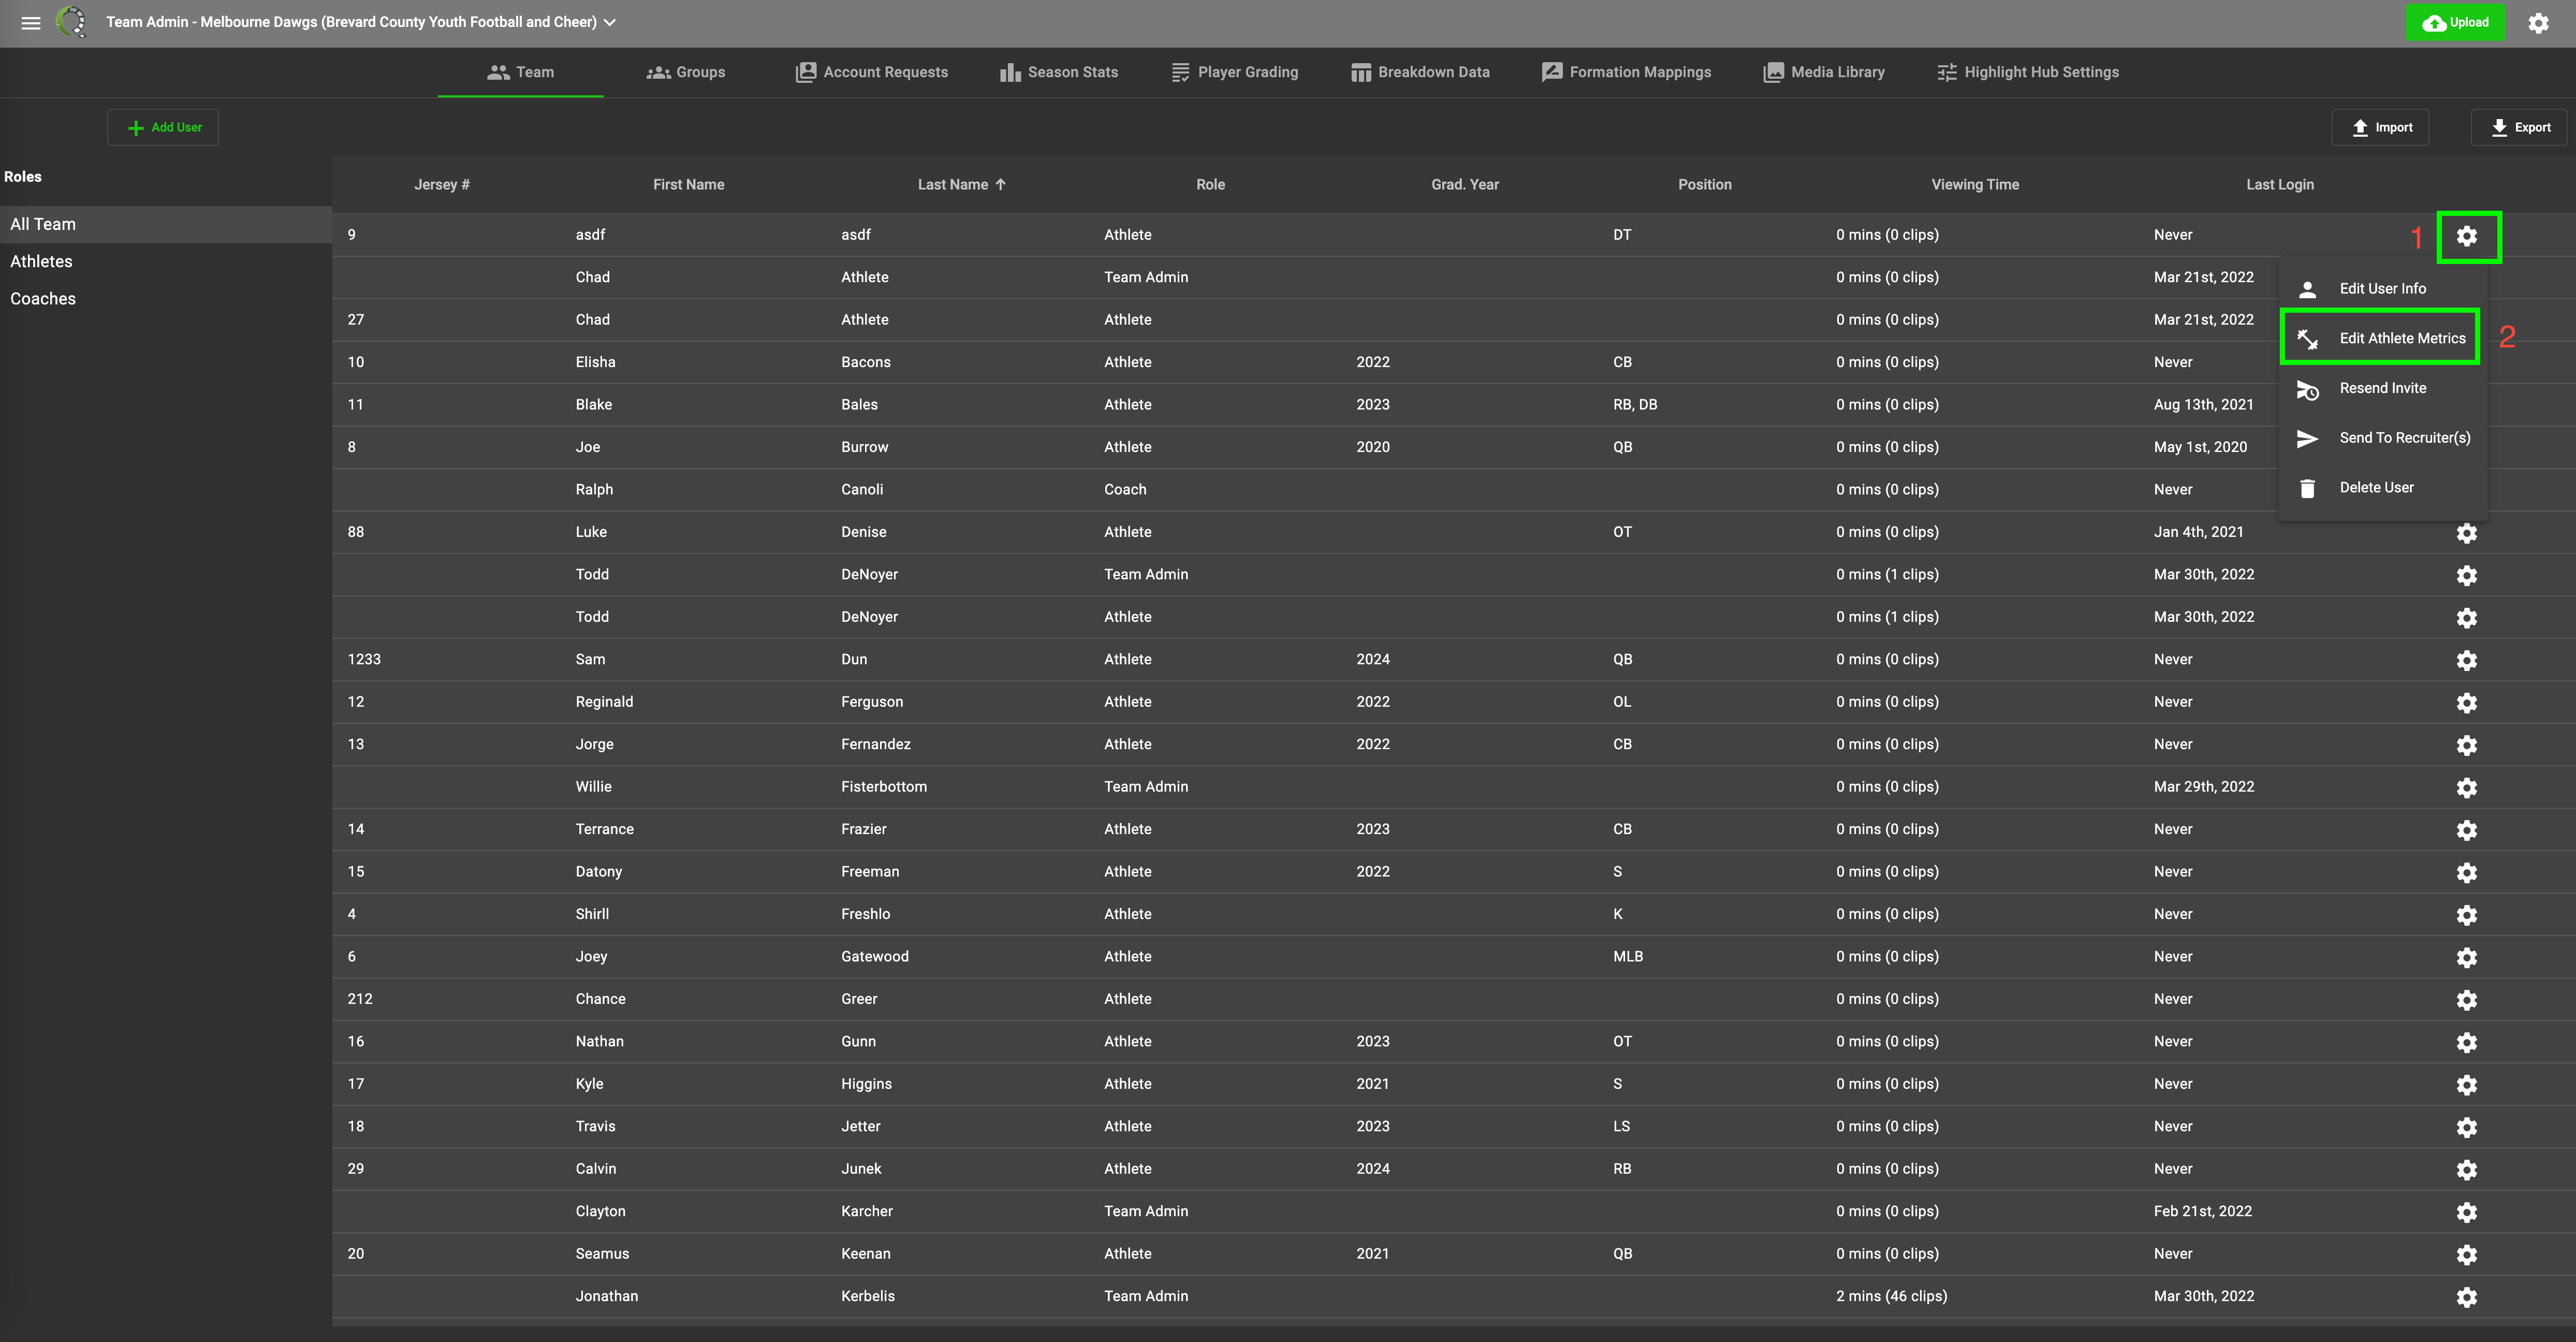Screen dimensions: 2576x1342
Task: Open the Formation Mappings tab
Action: 1626,72
